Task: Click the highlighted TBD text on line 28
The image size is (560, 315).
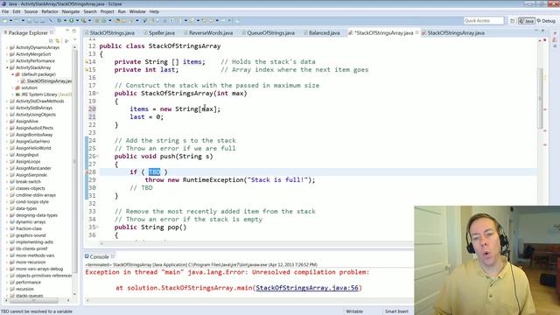Action: (x=154, y=172)
